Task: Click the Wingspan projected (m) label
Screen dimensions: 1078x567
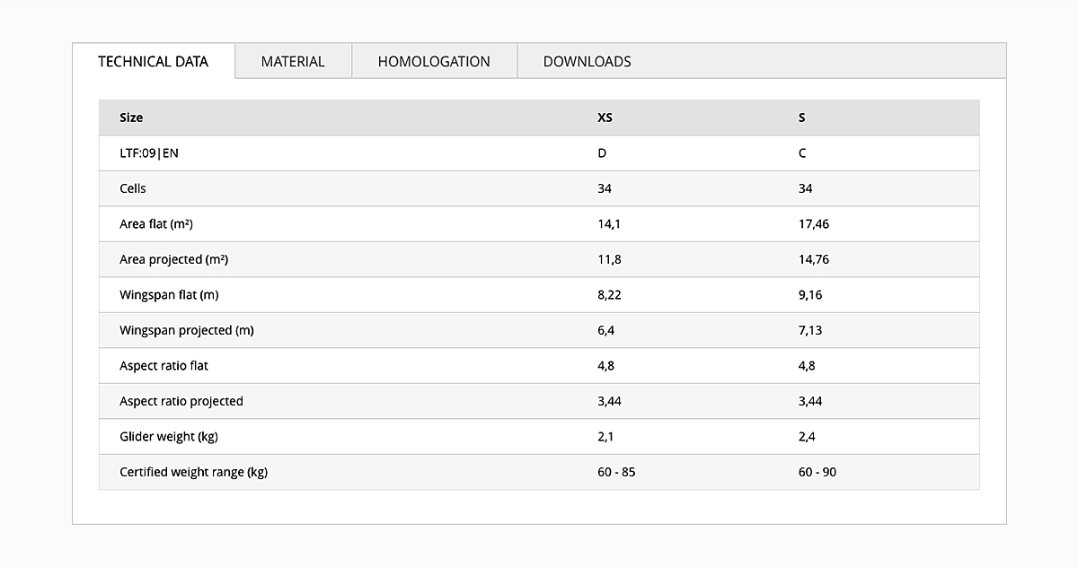Action: (x=187, y=330)
